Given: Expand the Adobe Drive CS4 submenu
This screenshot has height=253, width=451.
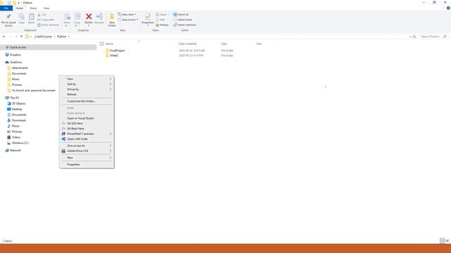Looking at the screenshot, I should [87, 150].
